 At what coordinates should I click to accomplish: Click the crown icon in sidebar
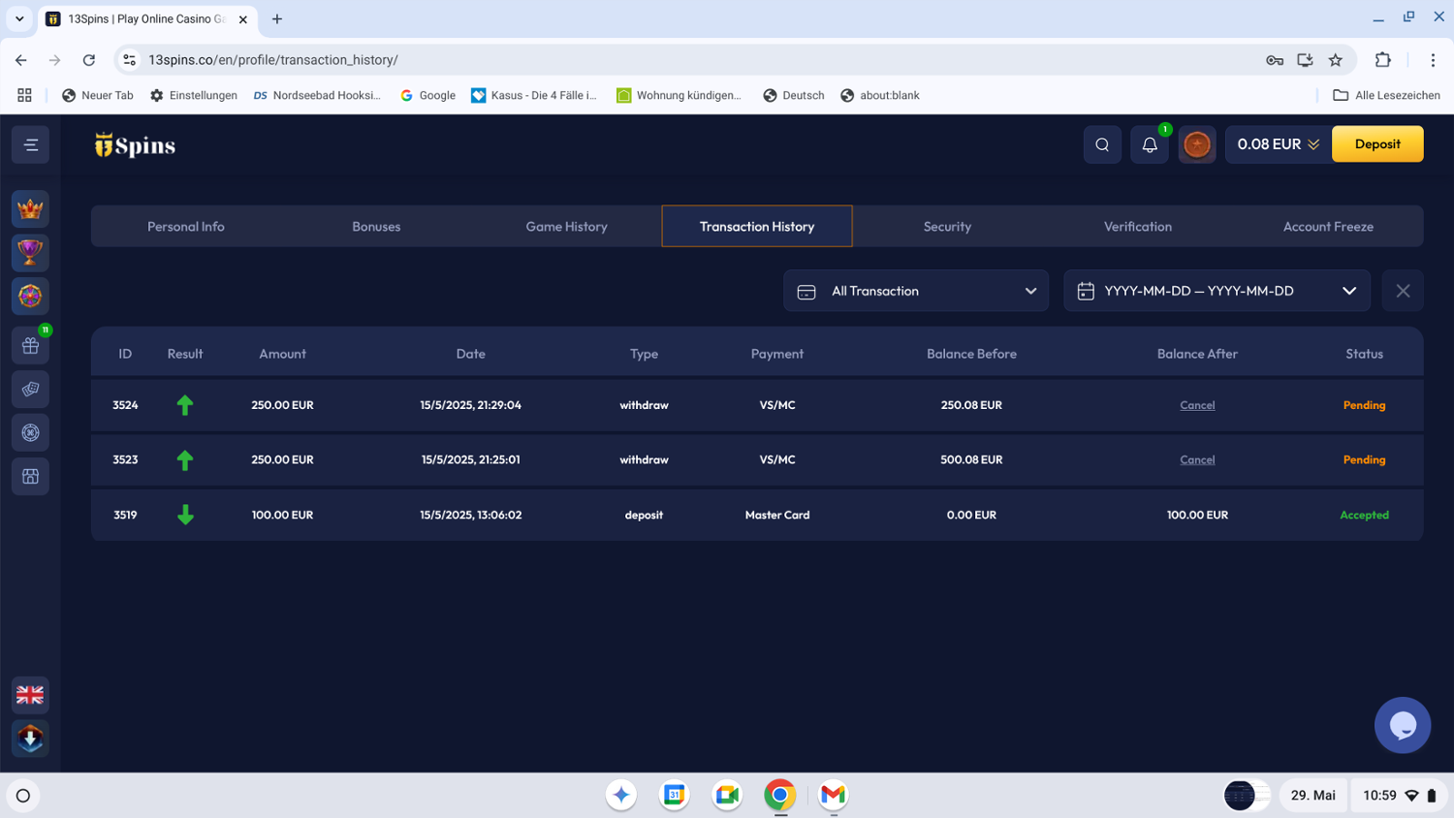30,209
